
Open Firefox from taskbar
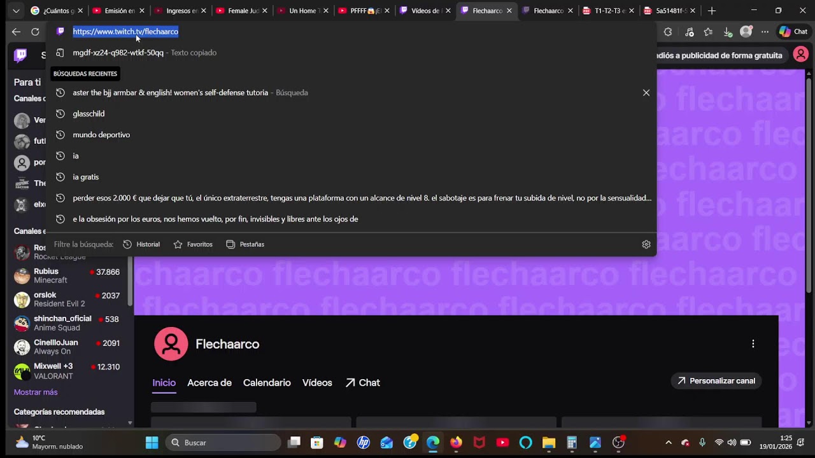[x=456, y=443]
